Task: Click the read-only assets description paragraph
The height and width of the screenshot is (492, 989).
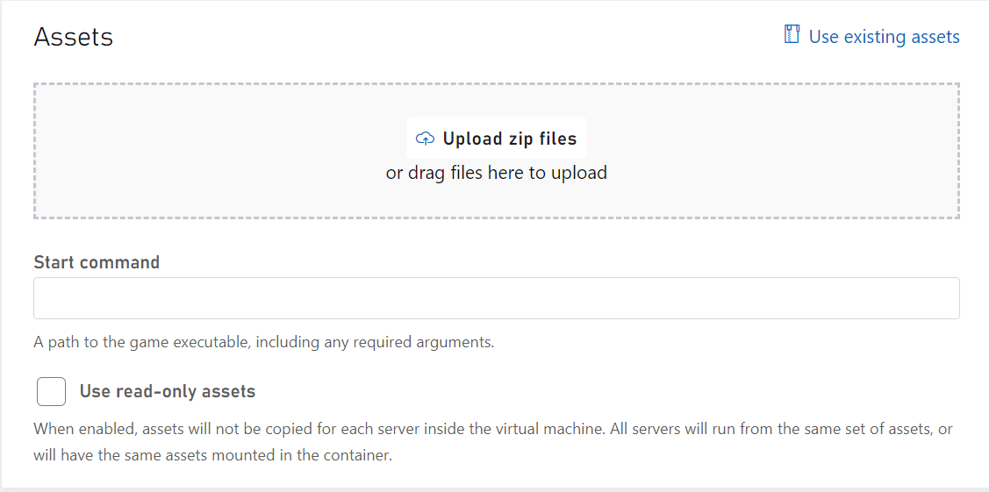Action: tap(492, 442)
